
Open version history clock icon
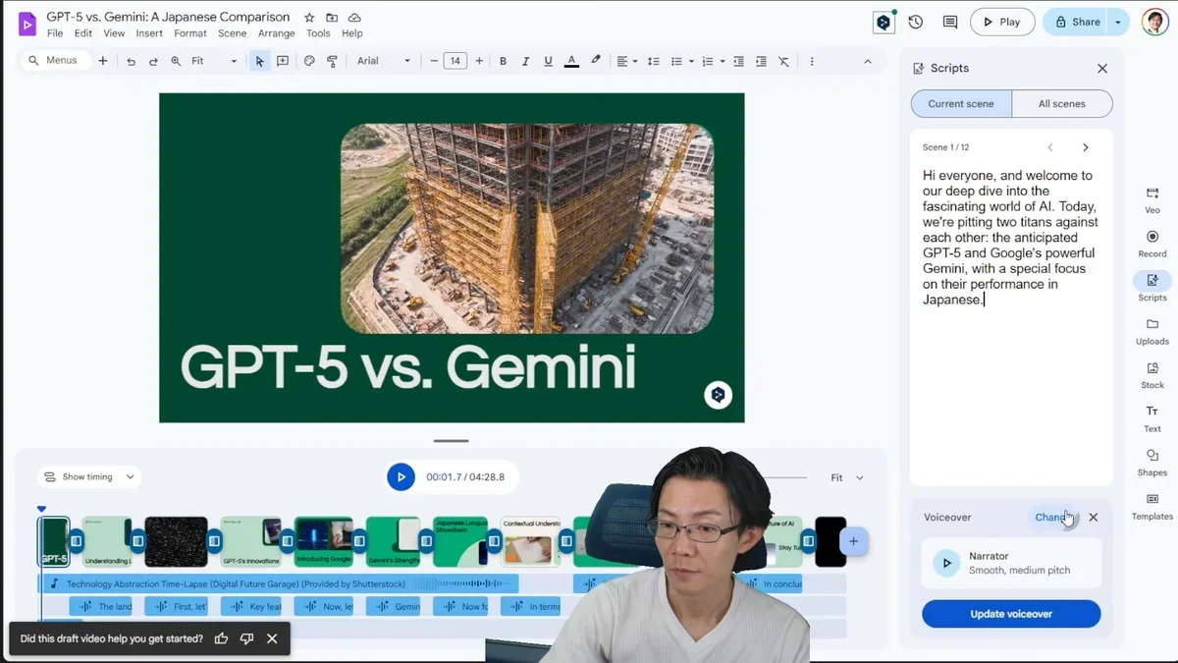coord(916,22)
